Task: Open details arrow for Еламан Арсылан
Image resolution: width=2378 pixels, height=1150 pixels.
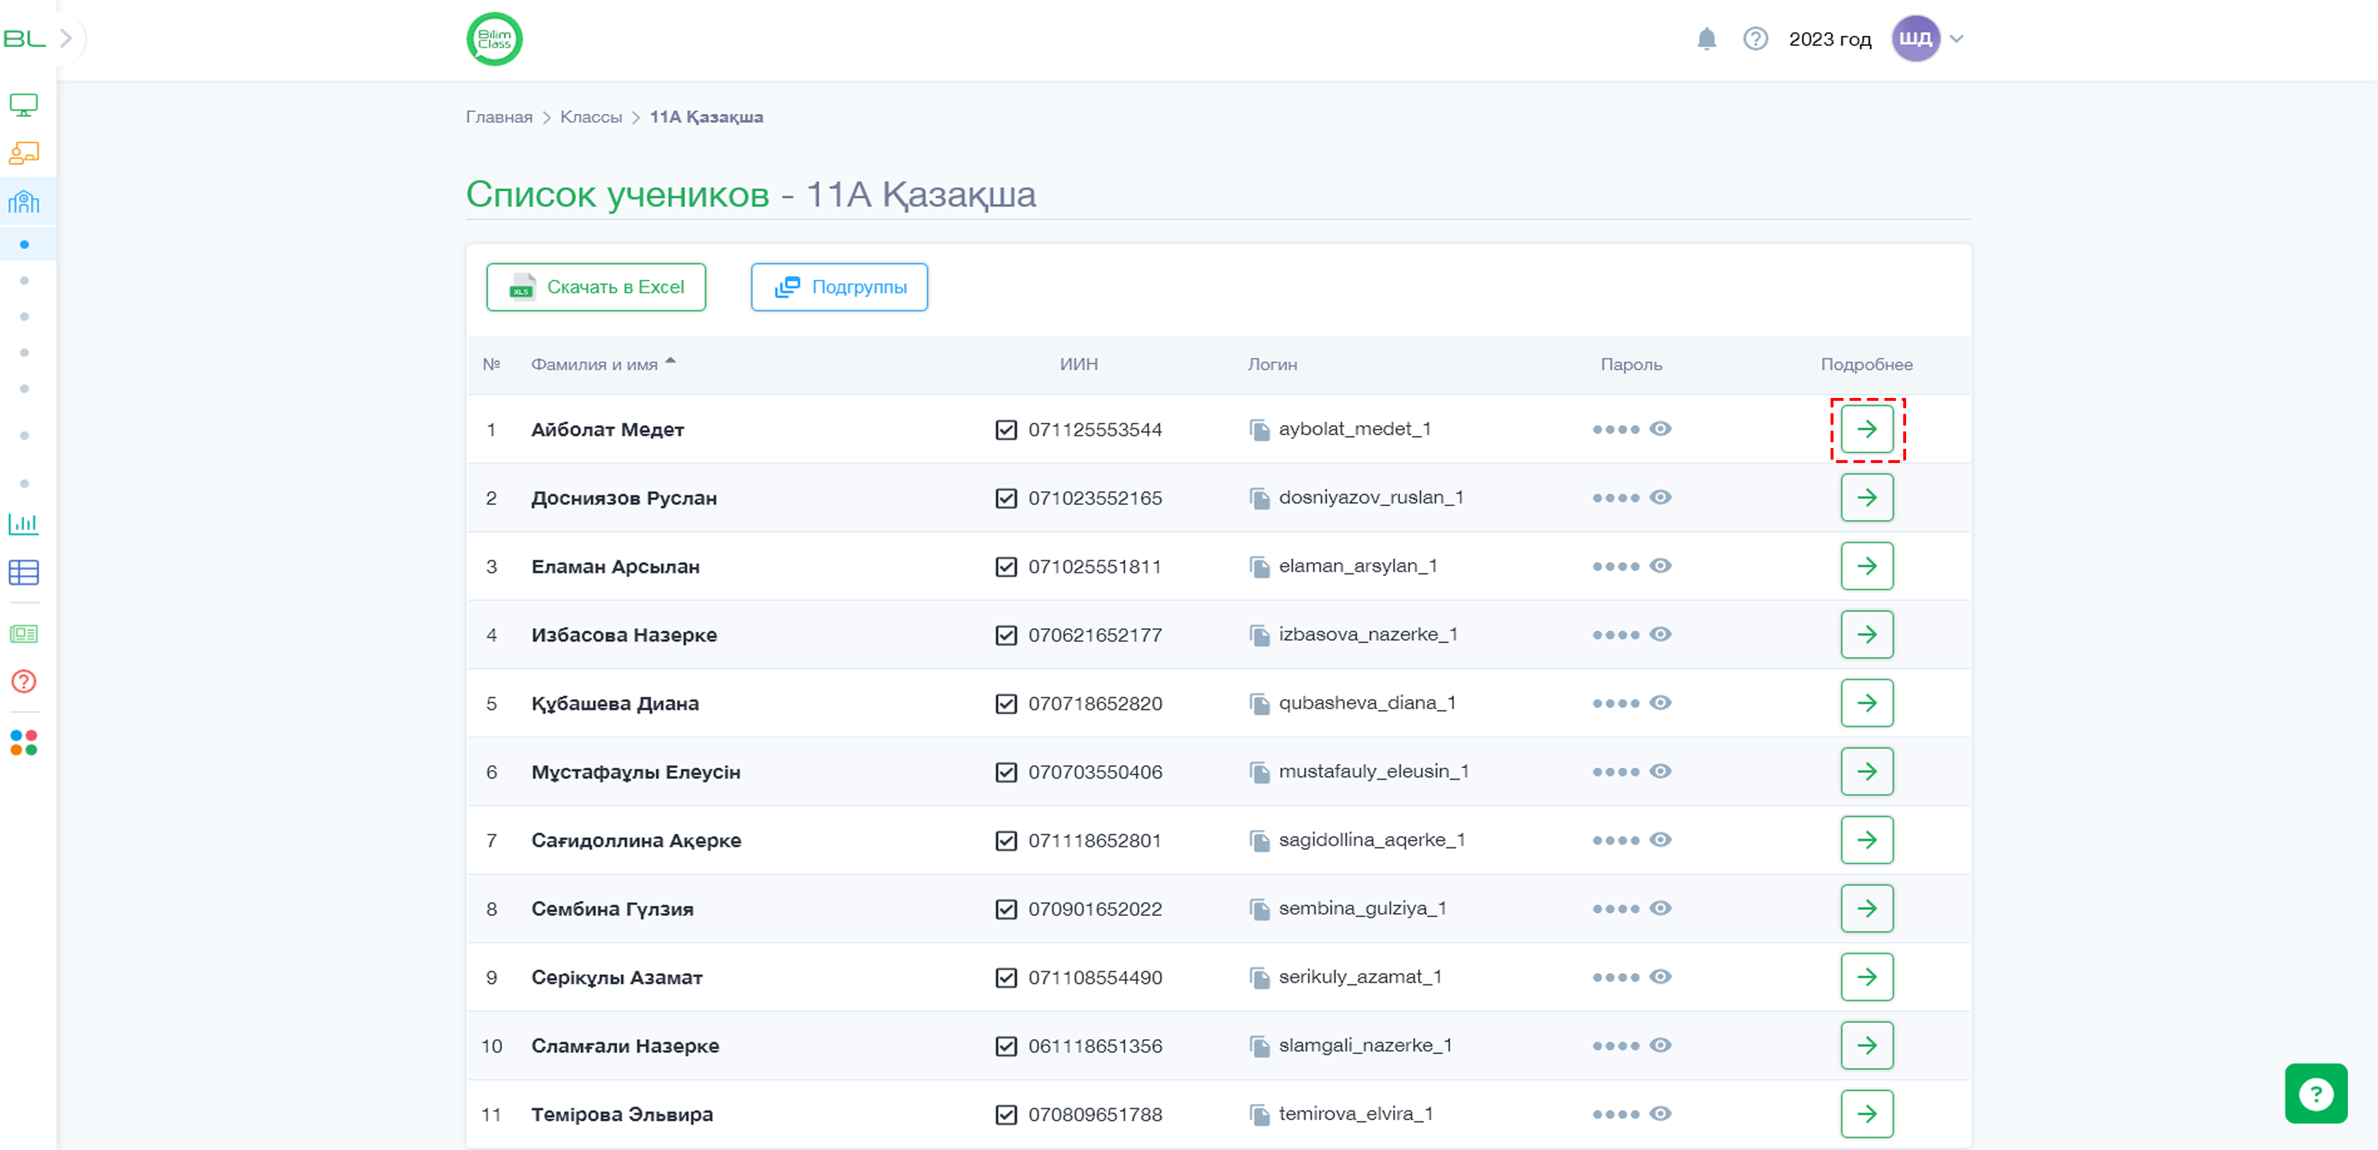Action: 1866,566
